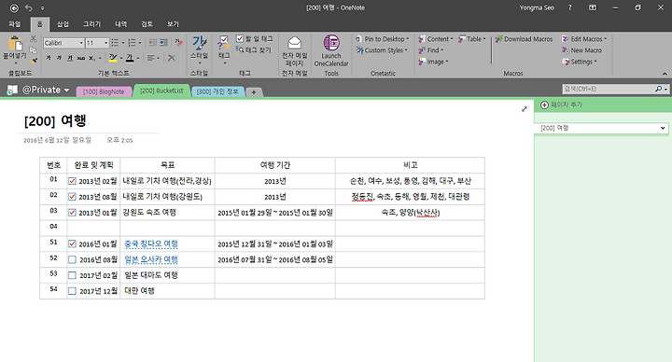Image resolution: width=672 pixels, height=362 pixels.
Task: Open the 일본 오사카 여행 link
Action: 151,259
